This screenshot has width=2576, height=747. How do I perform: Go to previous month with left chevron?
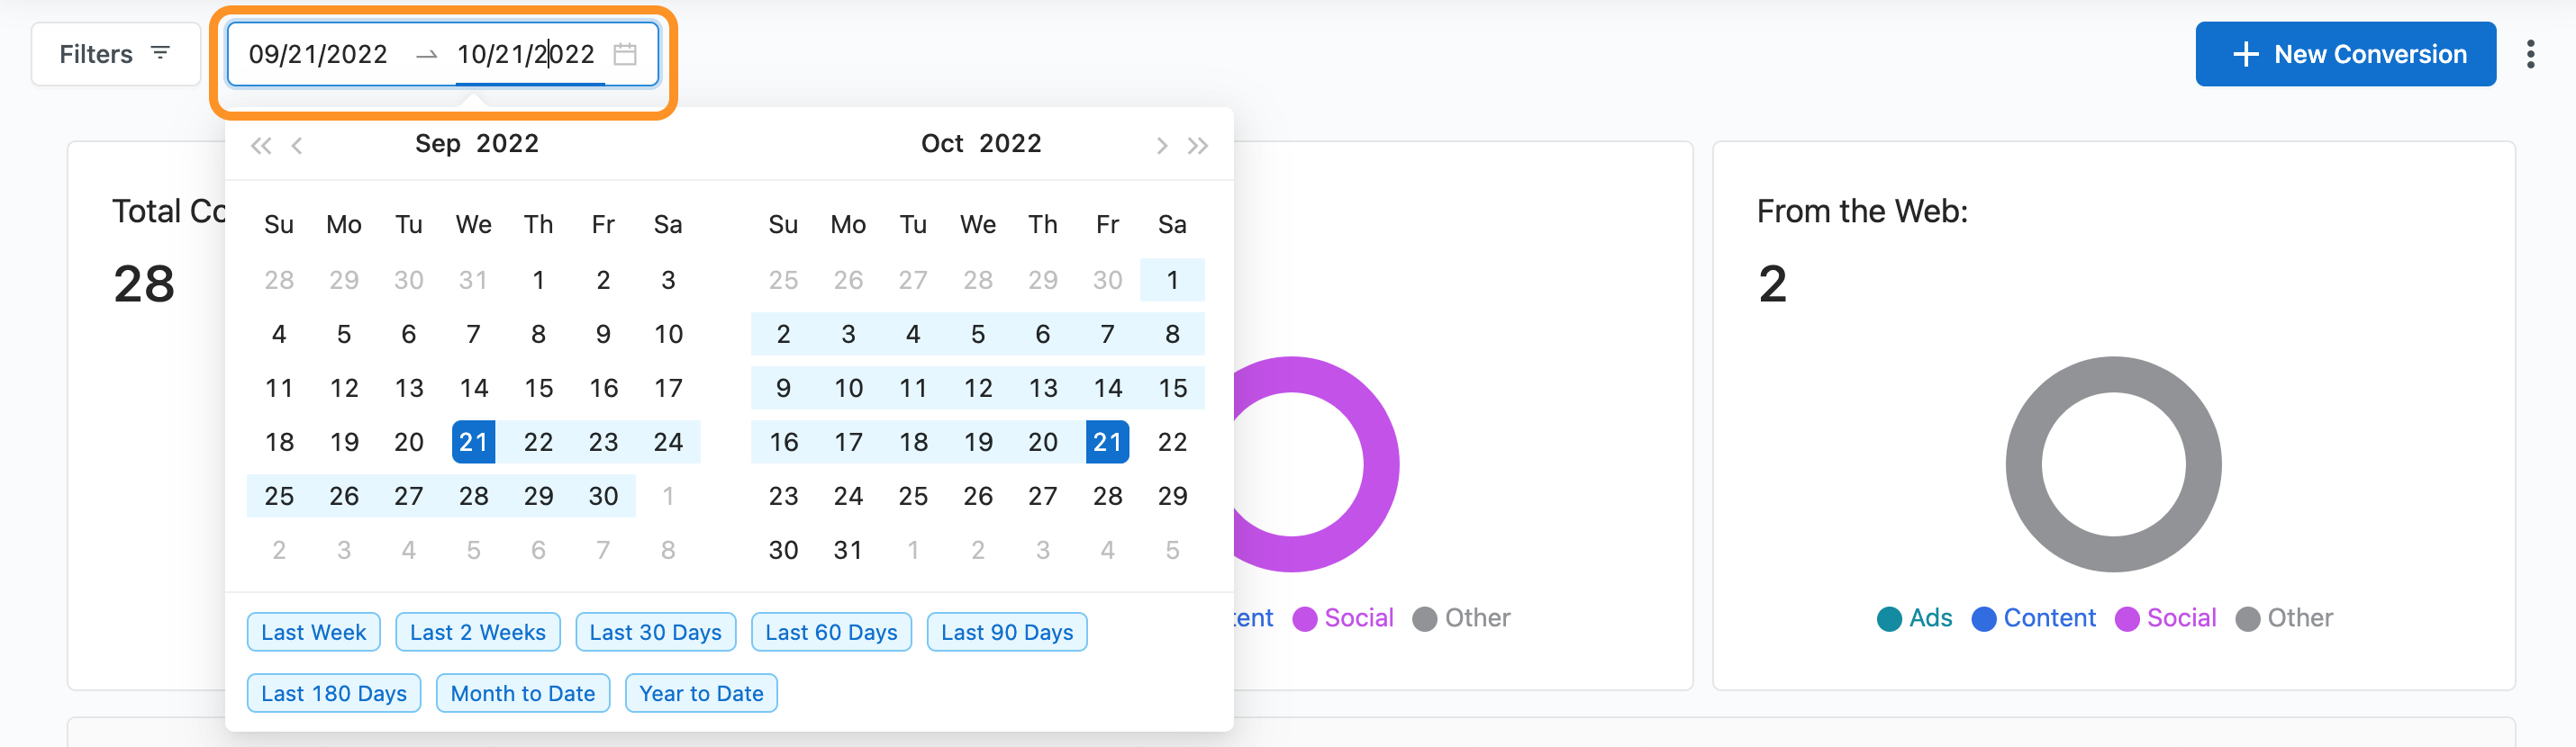tap(297, 146)
